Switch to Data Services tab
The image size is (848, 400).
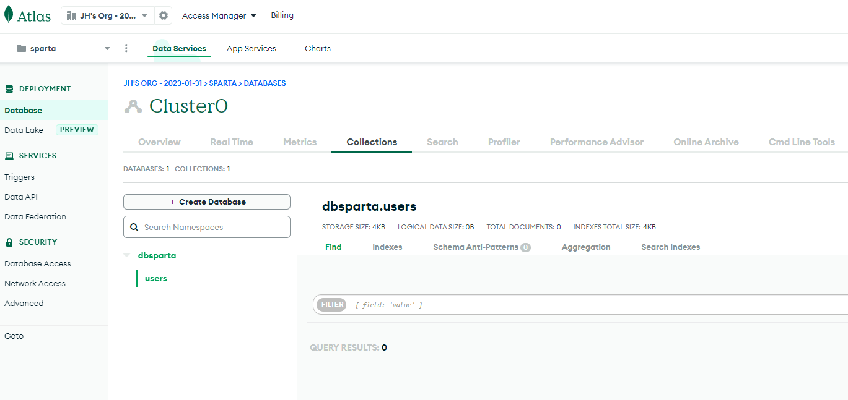(179, 48)
